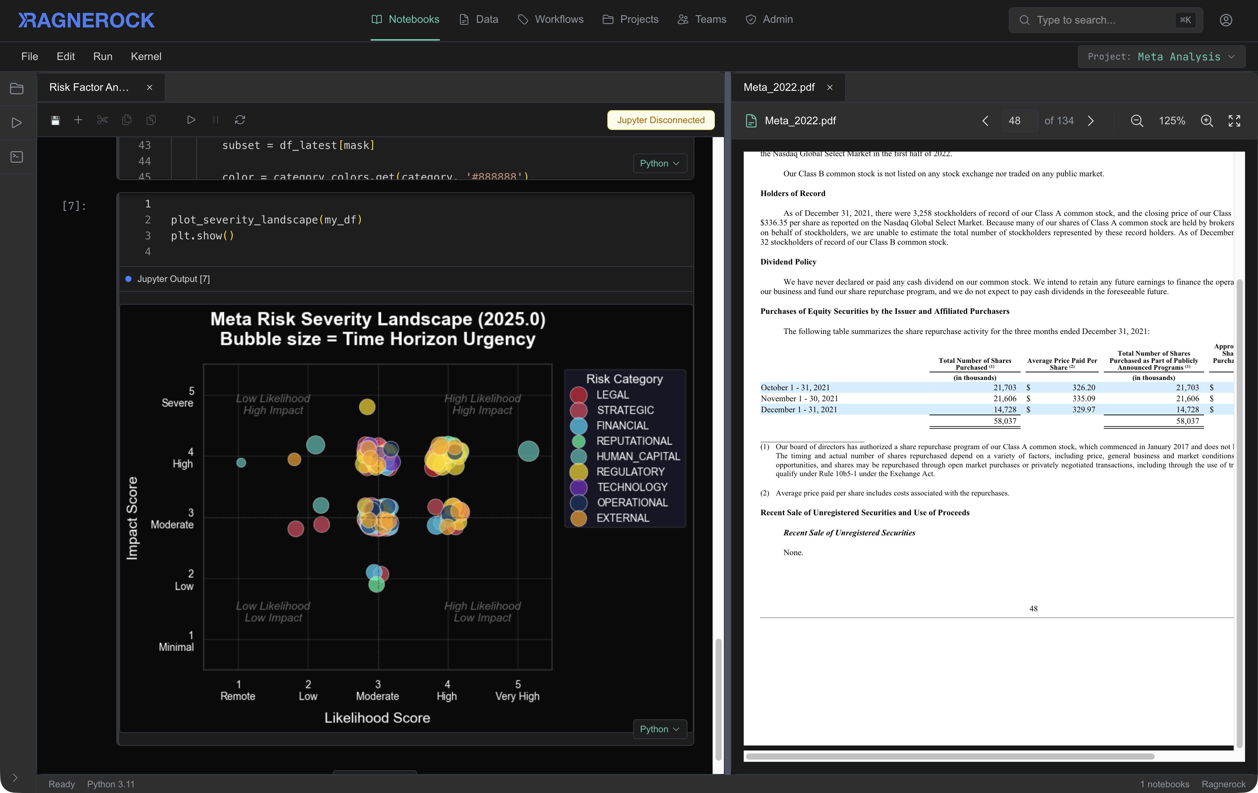The height and width of the screenshot is (793, 1258).
Task: Click the Jupyter Disconnected button to reconnect
Action: click(661, 120)
